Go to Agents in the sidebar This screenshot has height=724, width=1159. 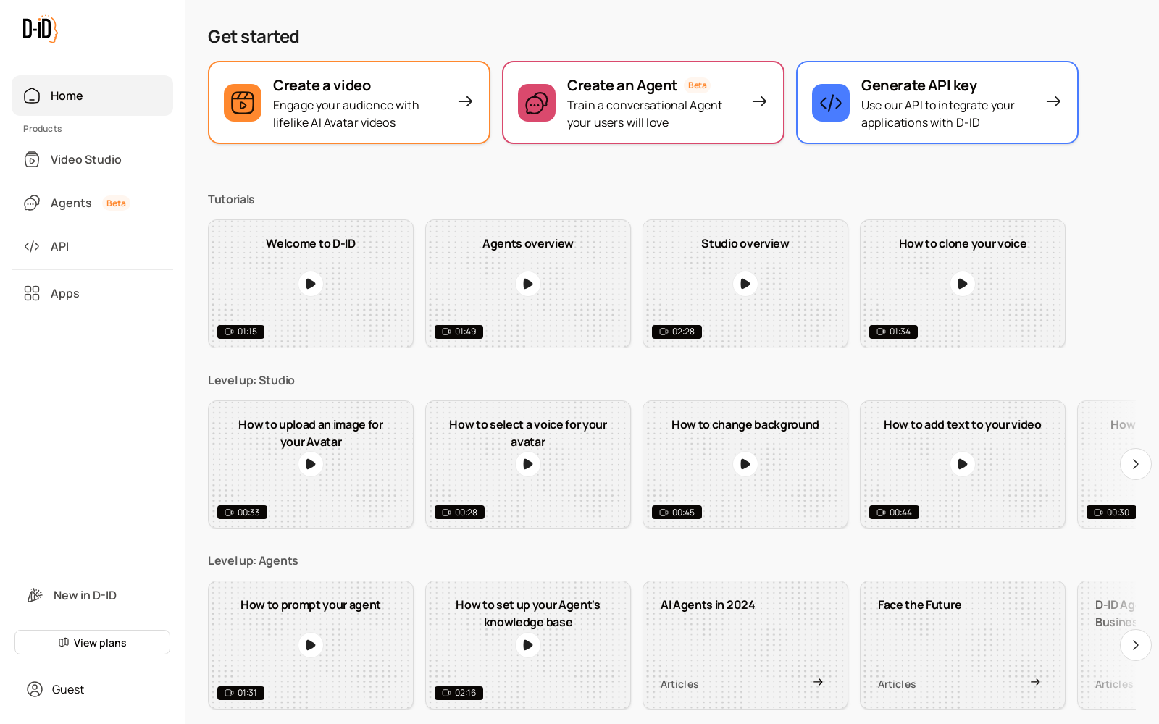[92, 203]
